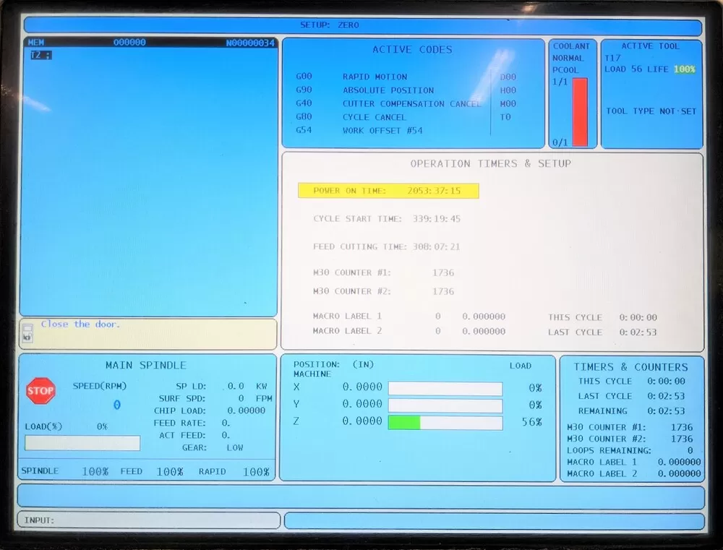This screenshot has height=550, width=723.
Task: Click the X axis load bar
Action: click(x=445, y=389)
